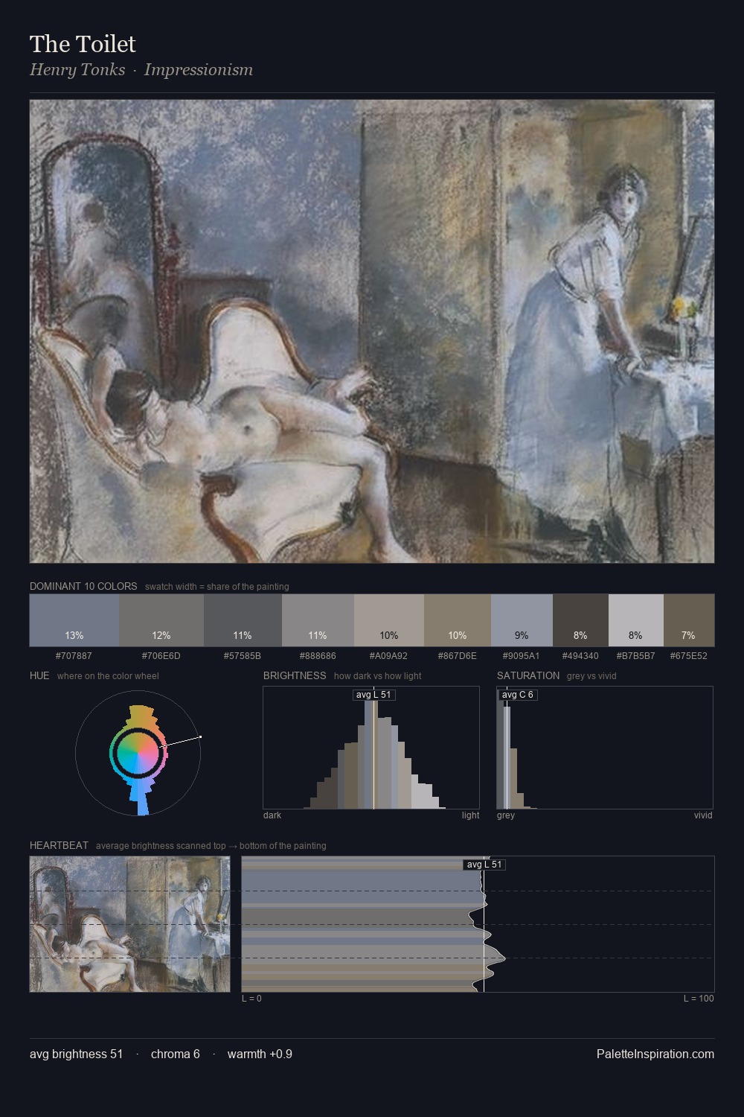Viewport: 744px width, 1117px height.
Task: Click the heartbeat brightness scan chart
Action: (x=478, y=924)
